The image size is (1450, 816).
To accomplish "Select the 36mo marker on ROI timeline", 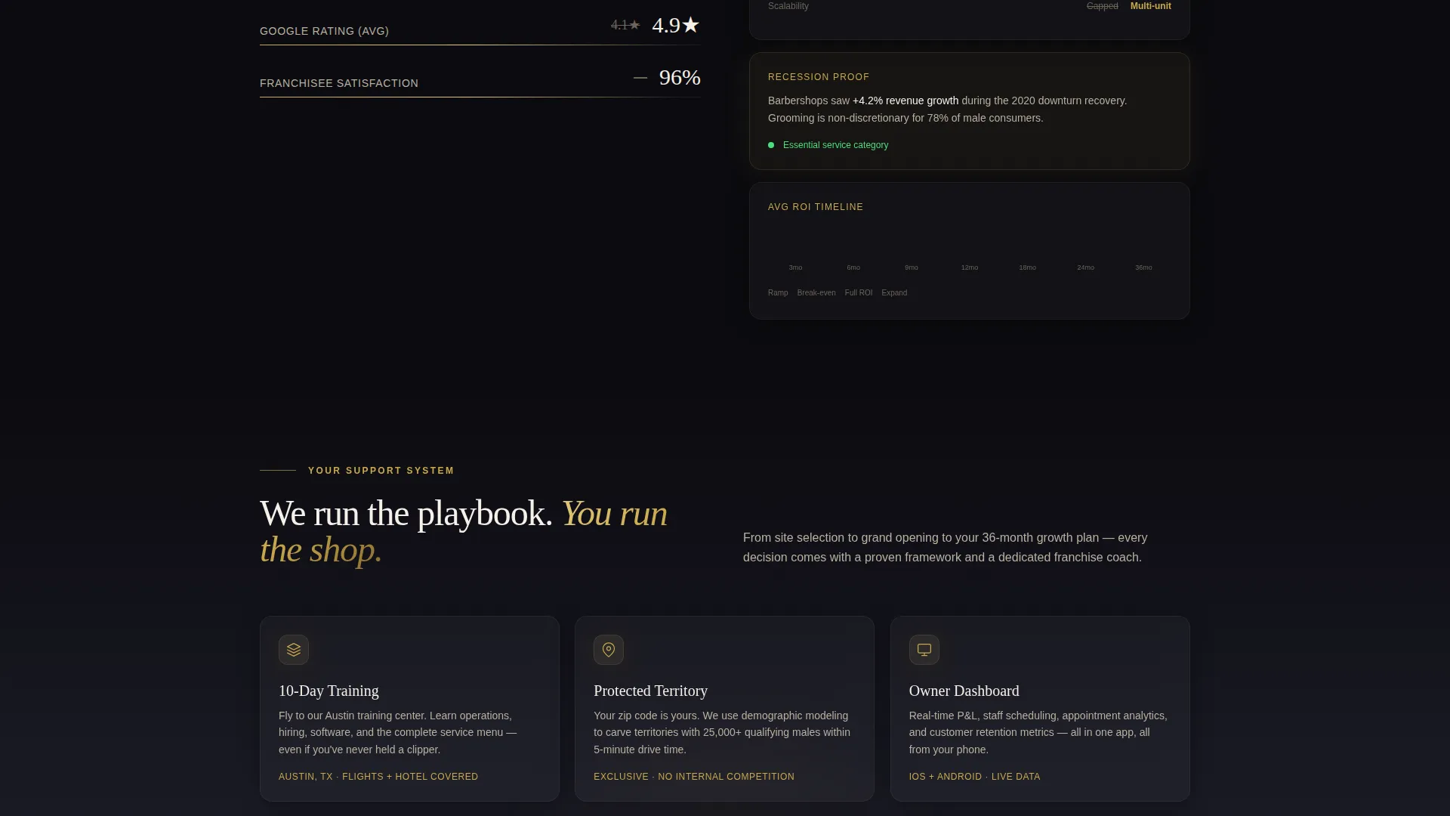I will click(1143, 267).
